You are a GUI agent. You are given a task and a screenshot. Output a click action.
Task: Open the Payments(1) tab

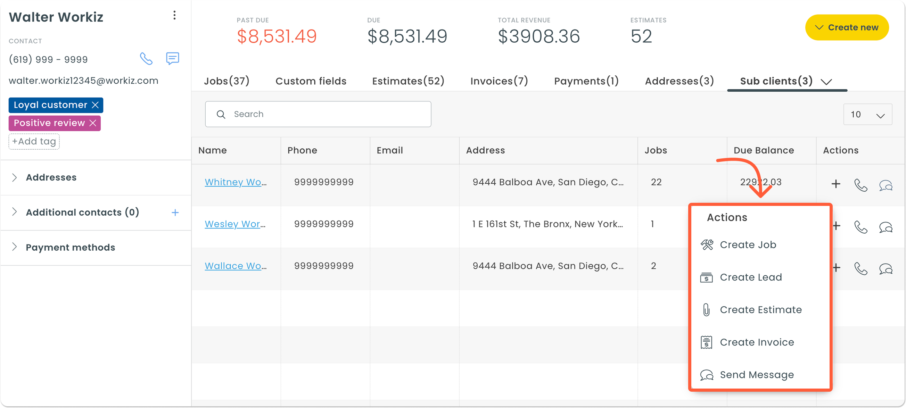click(586, 81)
